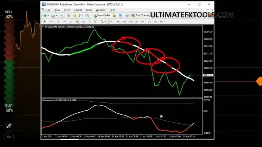Select the vertical line drawing tool
The height and width of the screenshot is (147, 262).
pyautogui.click(x=58, y=21)
